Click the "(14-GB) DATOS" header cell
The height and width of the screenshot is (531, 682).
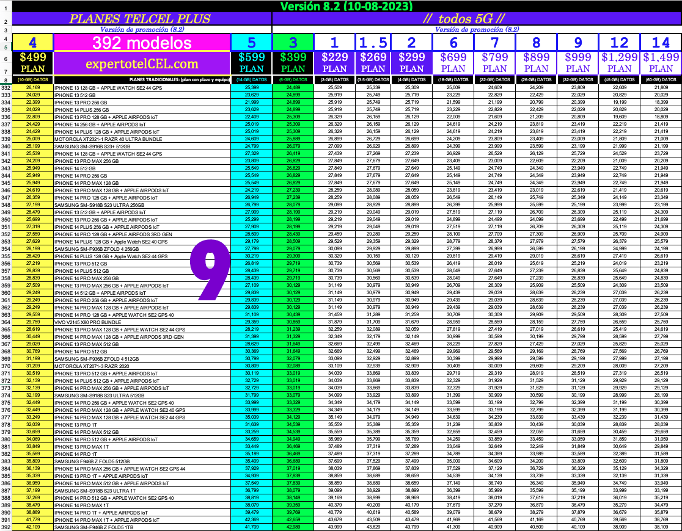pos(251,80)
